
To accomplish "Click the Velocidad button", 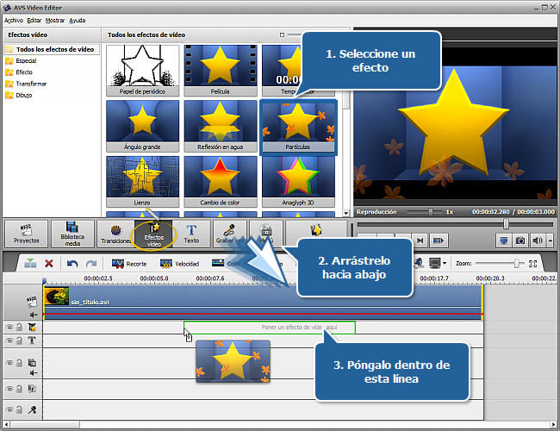I will point(179,264).
